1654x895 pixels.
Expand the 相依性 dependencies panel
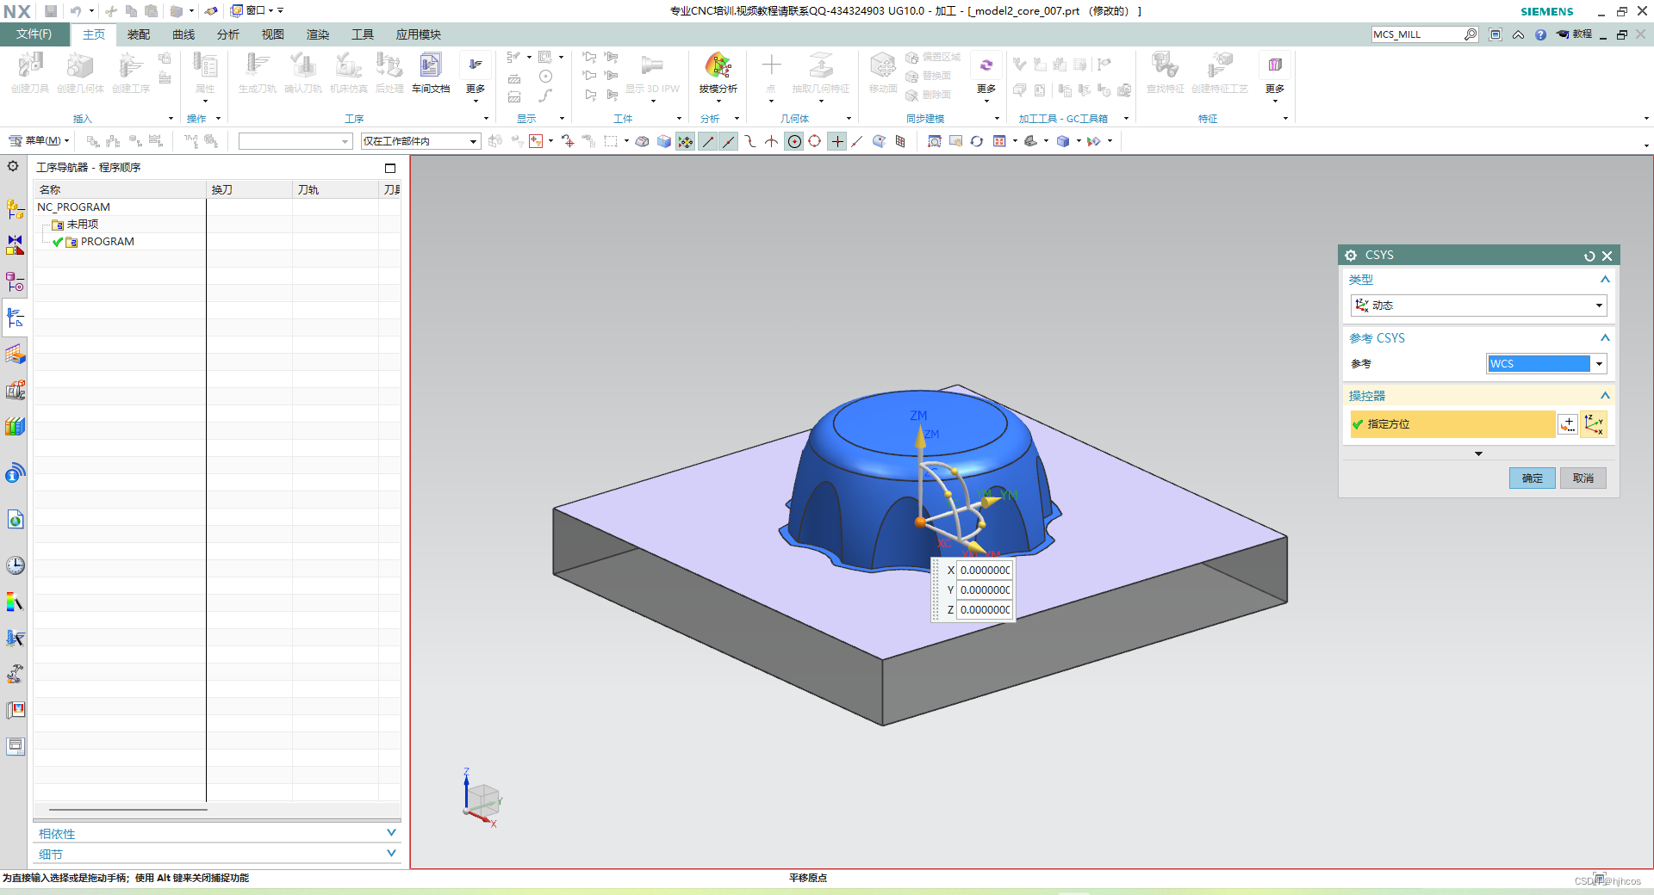pos(217,833)
